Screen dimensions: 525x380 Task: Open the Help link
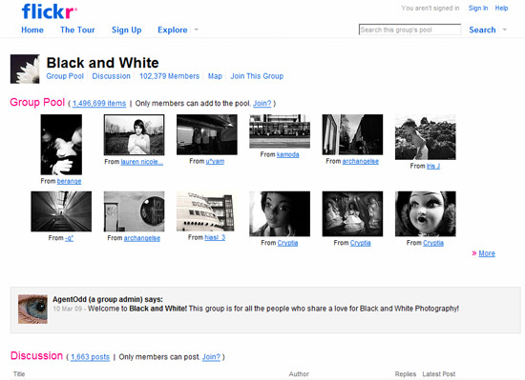501,8
